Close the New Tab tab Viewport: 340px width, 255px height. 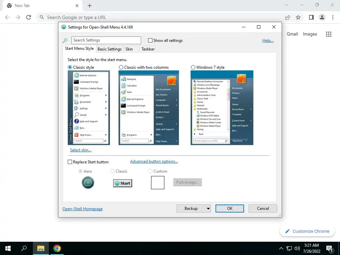click(77, 6)
